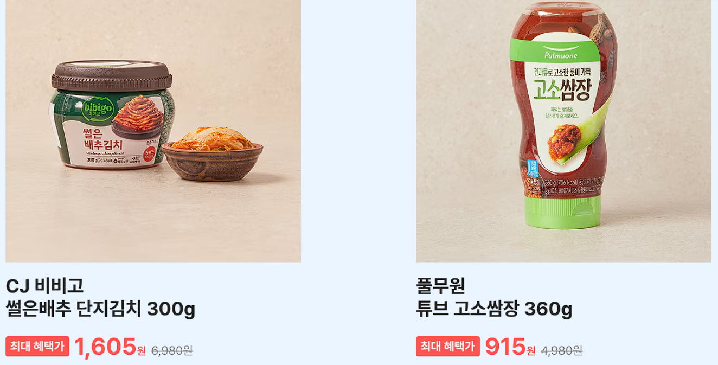
Task: Click the blue refrigeration badge on the bottle
Action: point(531,172)
